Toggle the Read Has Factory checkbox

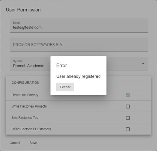[x=128, y=95]
